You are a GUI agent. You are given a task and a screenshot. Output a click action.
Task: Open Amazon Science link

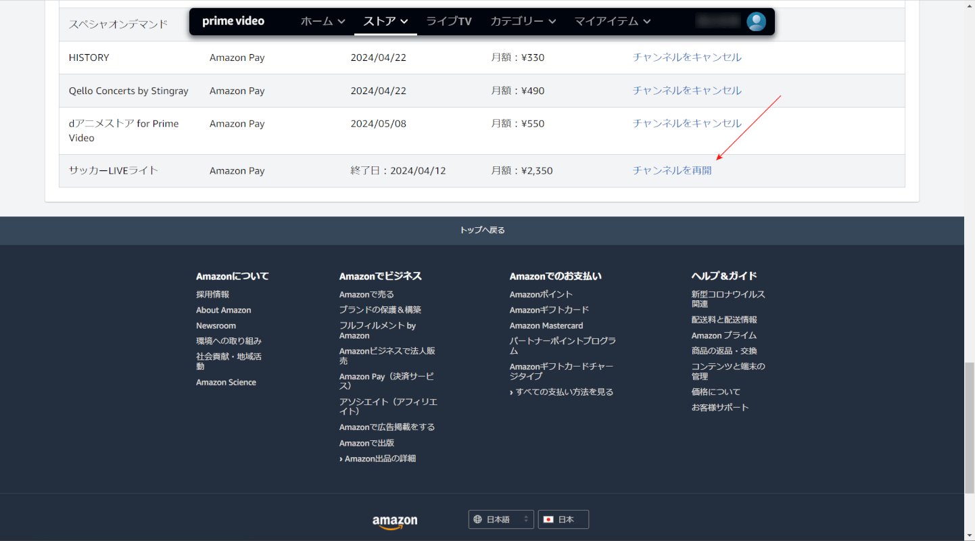tap(227, 383)
